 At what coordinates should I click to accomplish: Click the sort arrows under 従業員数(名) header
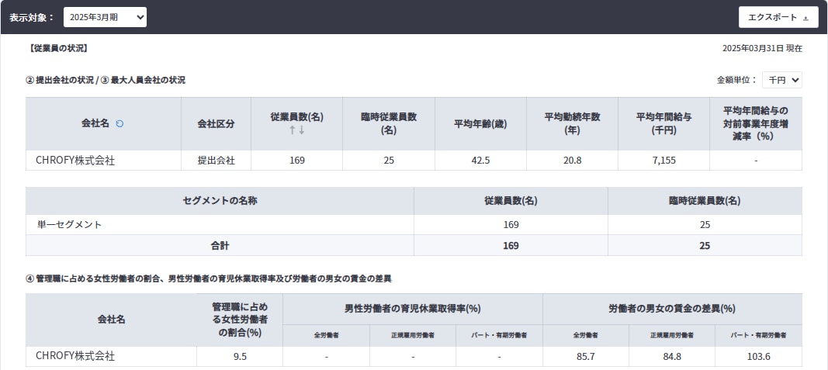point(296,130)
